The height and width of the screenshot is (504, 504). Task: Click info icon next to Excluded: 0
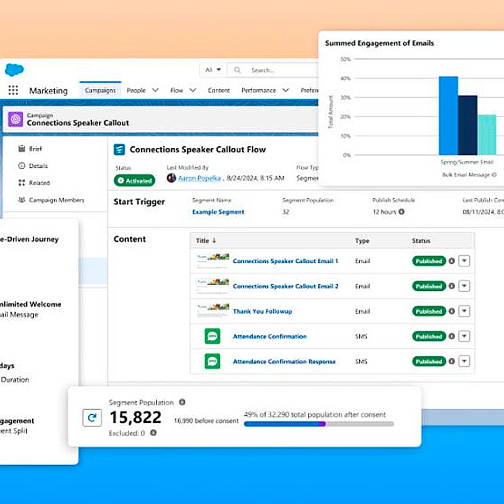pyautogui.click(x=153, y=433)
